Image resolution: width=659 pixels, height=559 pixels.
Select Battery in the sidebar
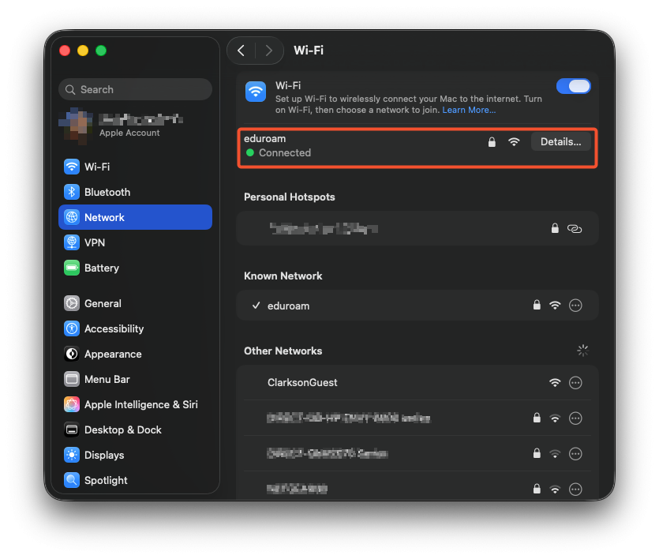point(135,268)
